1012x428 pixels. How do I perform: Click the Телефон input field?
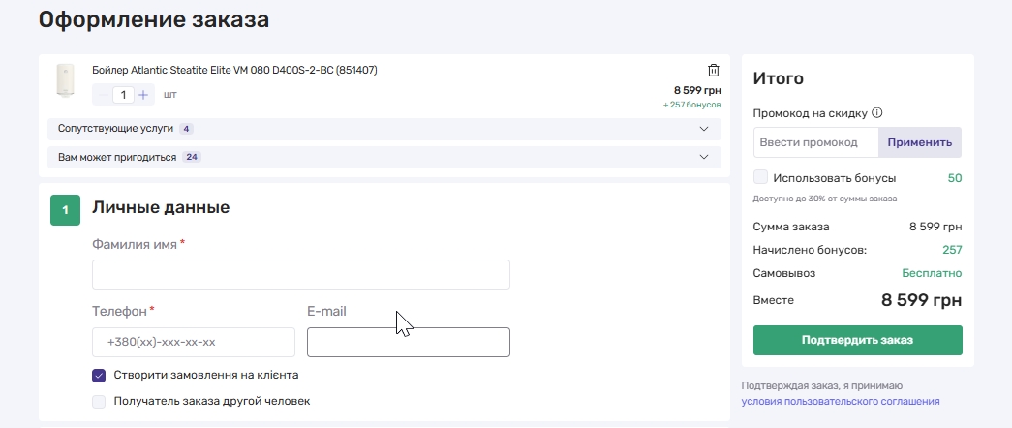click(194, 343)
